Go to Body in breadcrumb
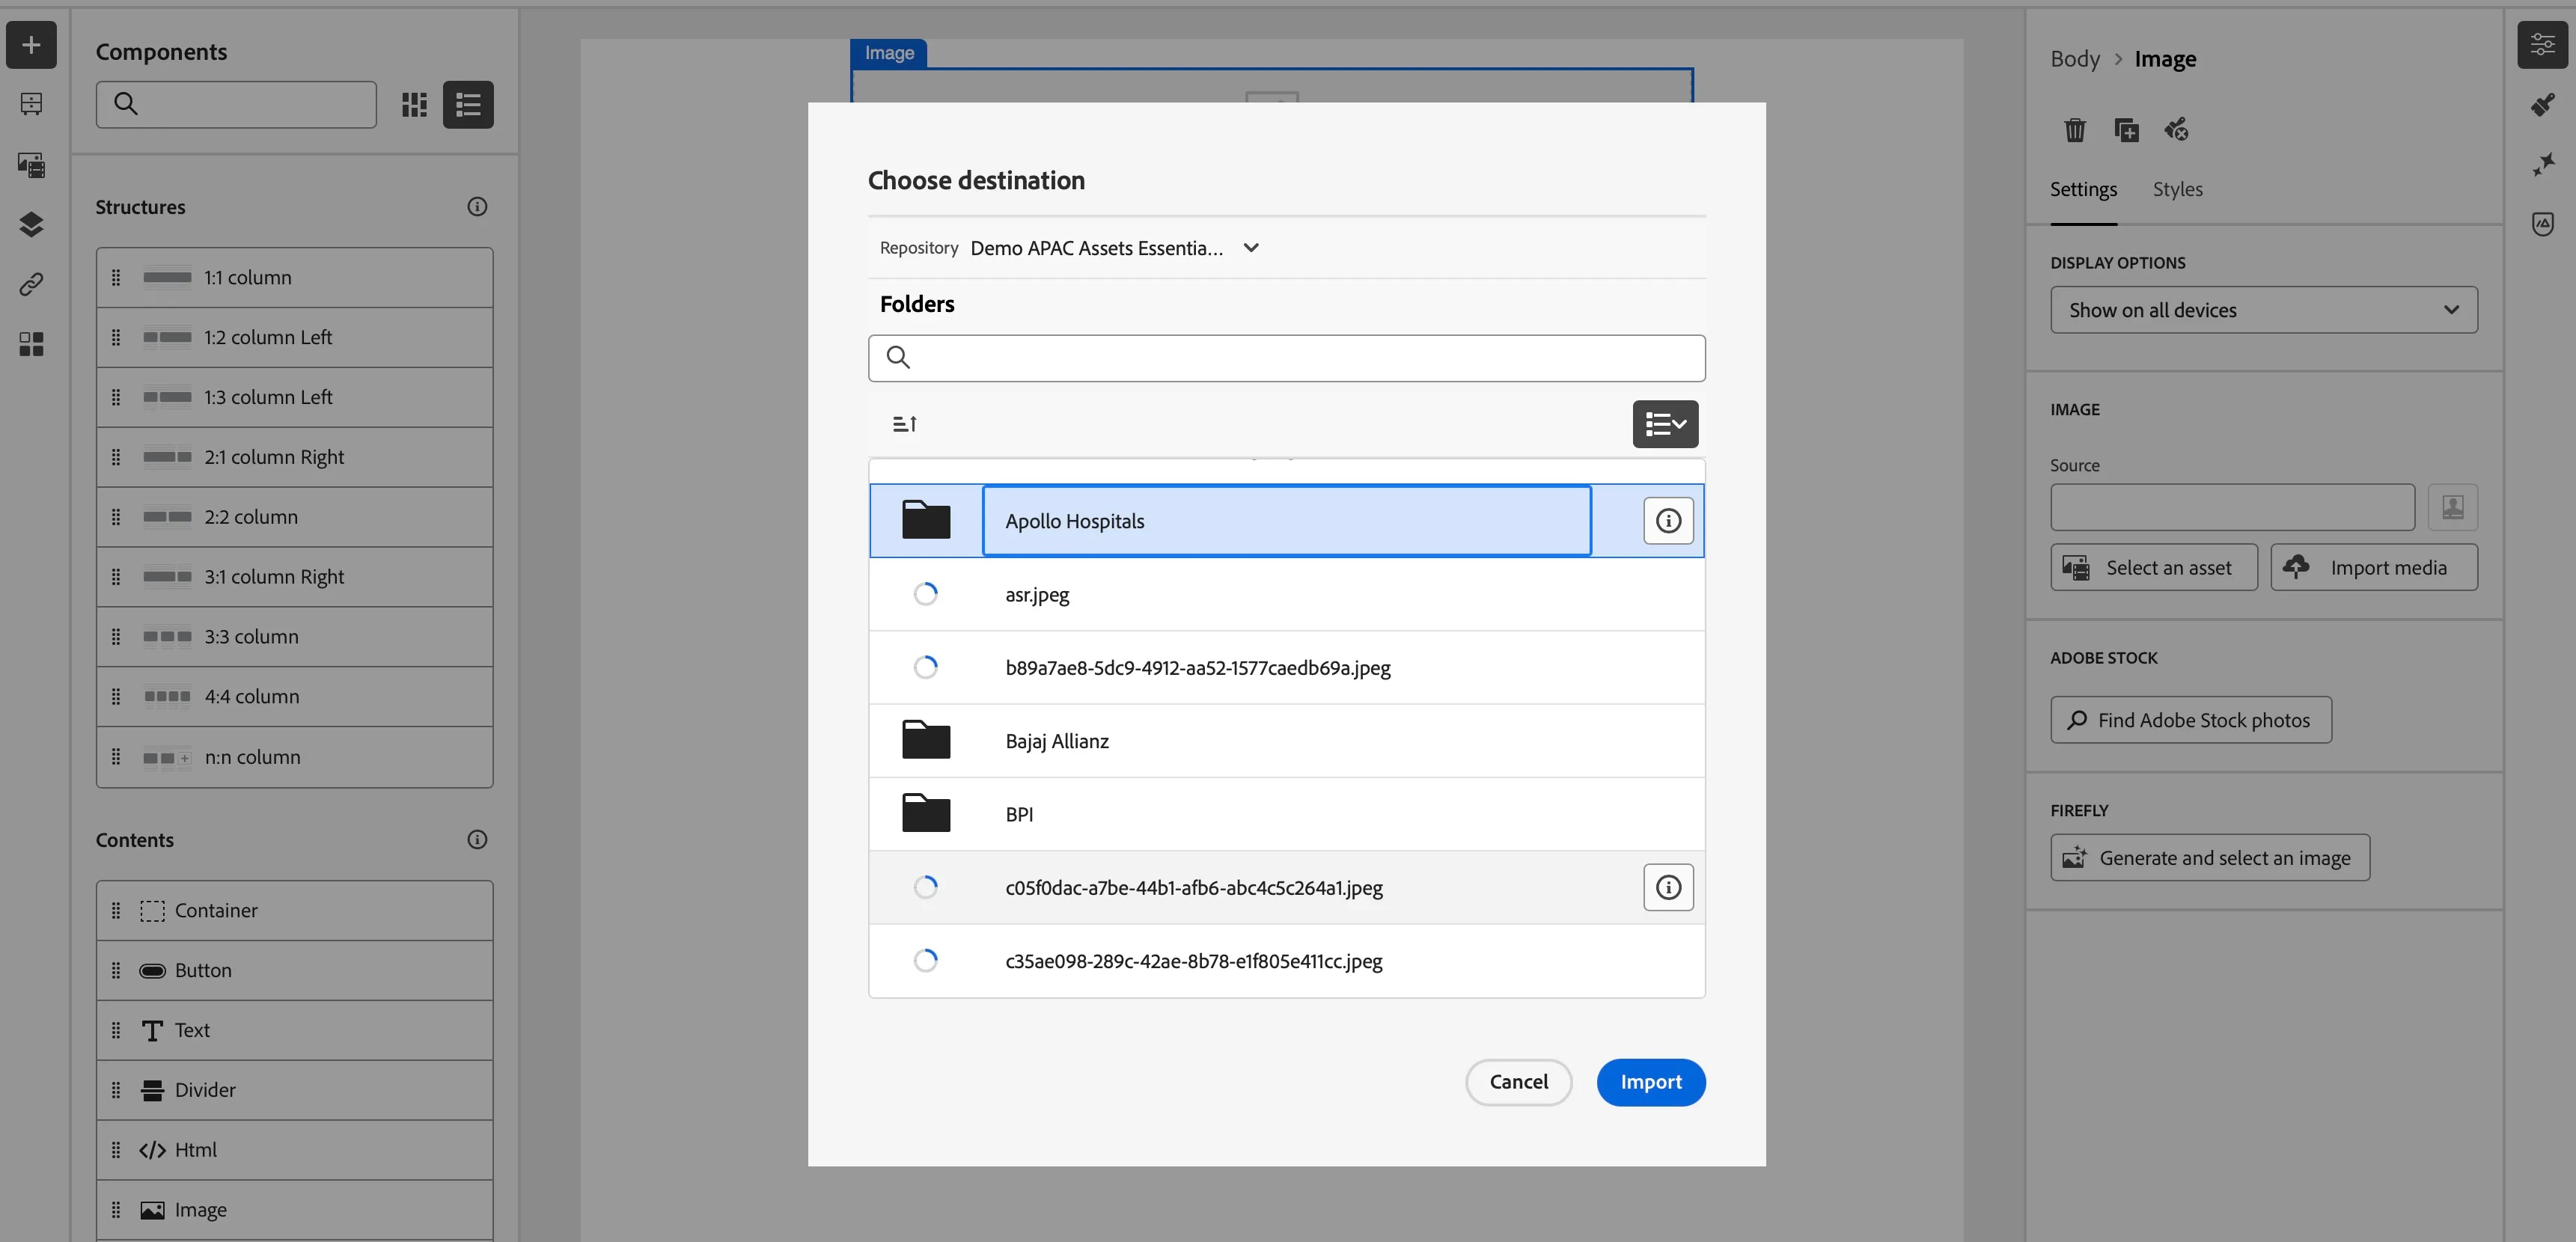 (x=2075, y=59)
